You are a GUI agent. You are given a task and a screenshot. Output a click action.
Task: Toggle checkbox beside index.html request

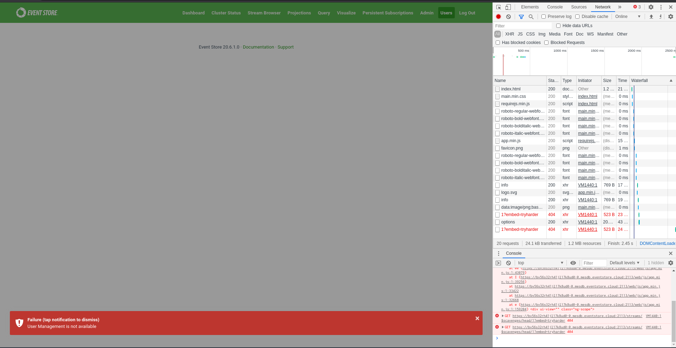tap(497, 89)
